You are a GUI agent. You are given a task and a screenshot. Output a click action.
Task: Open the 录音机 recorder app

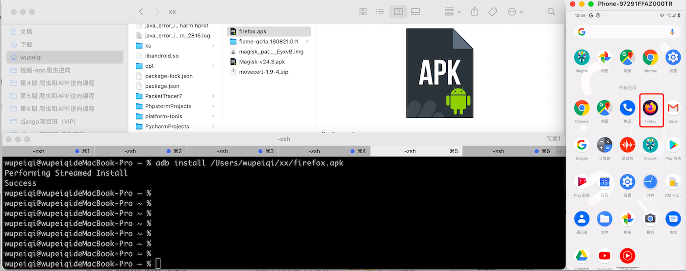(x=628, y=148)
